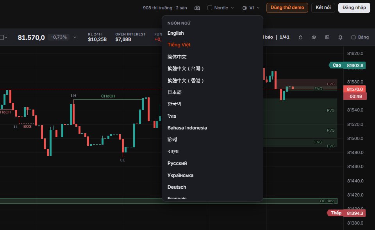Click the 81570.0 current price axis tag
This screenshot has width=375, height=230.
click(355, 89)
